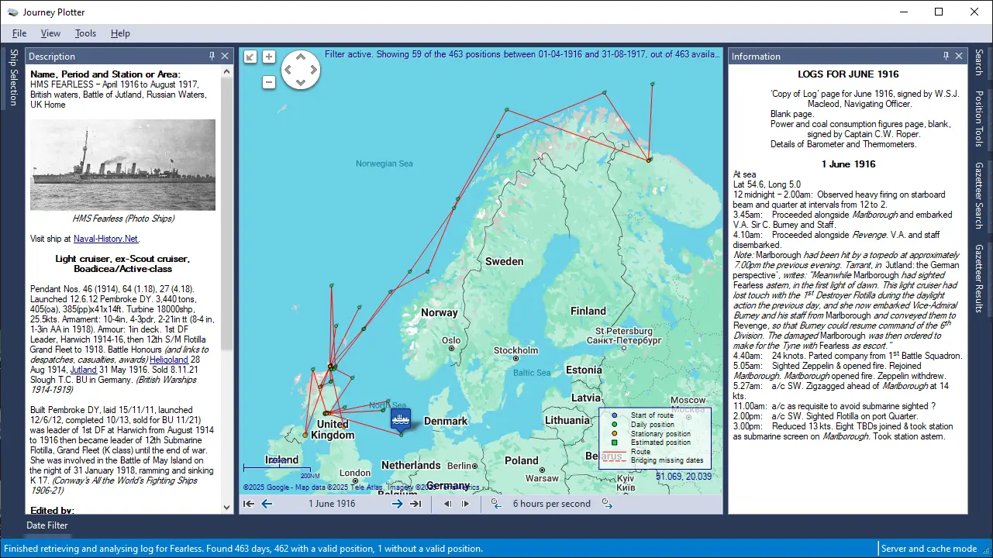This screenshot has width=993, height=558.
Task: Click the Description panel scrollbar thumb
Action: point(226,213)
